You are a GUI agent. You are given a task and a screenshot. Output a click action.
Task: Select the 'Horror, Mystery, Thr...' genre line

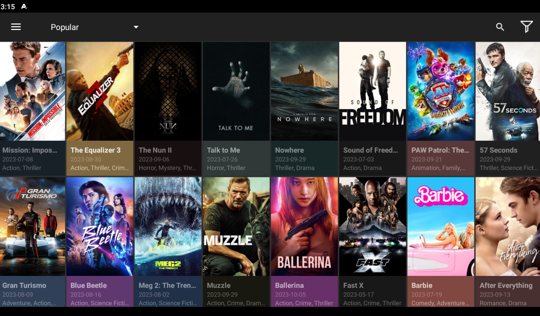pyautogui.click(x=167, y=168)
